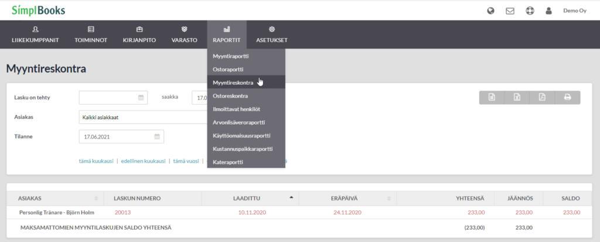Viewport: 600px width, 242px height.
Task: Open the Asiakas 'Kaikki asiakkaat' dropdown
Action: [143, 117]
